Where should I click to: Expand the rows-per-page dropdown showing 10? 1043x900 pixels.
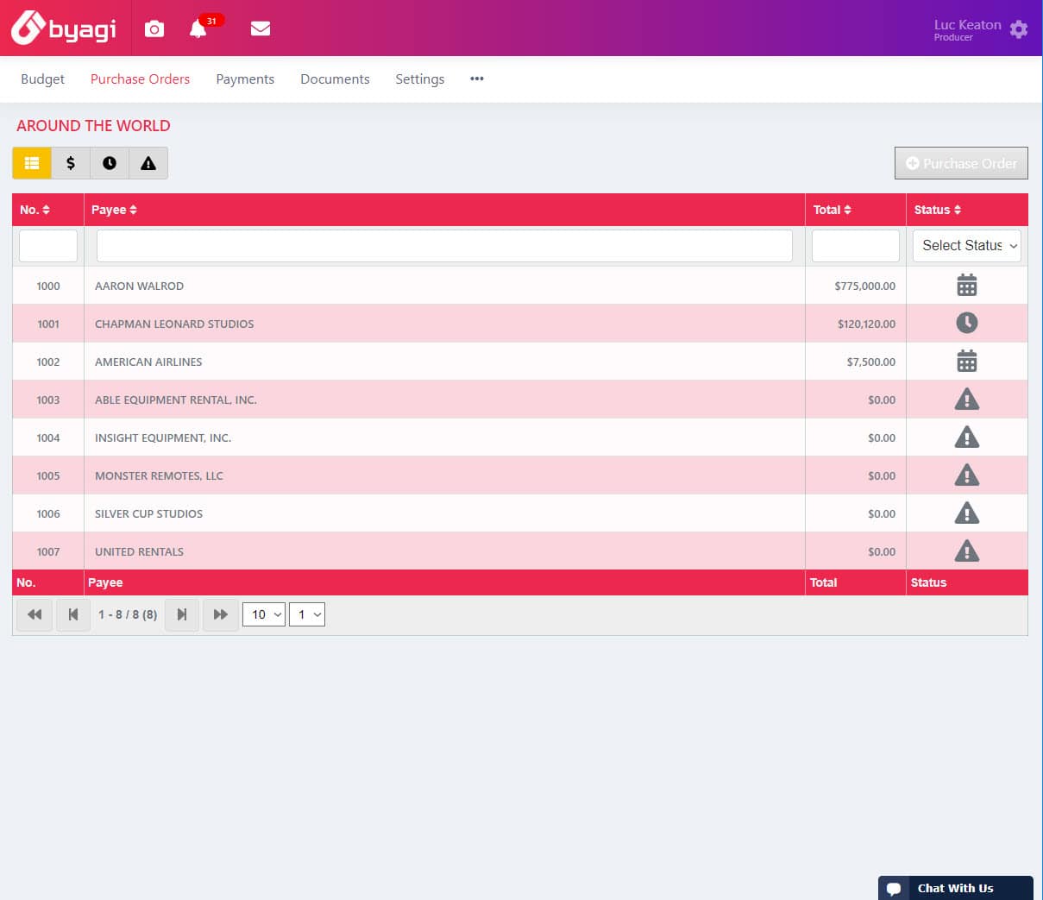tap(264, 614)
